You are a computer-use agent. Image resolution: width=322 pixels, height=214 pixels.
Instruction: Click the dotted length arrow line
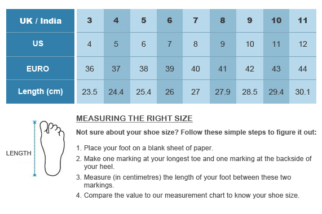34,149
